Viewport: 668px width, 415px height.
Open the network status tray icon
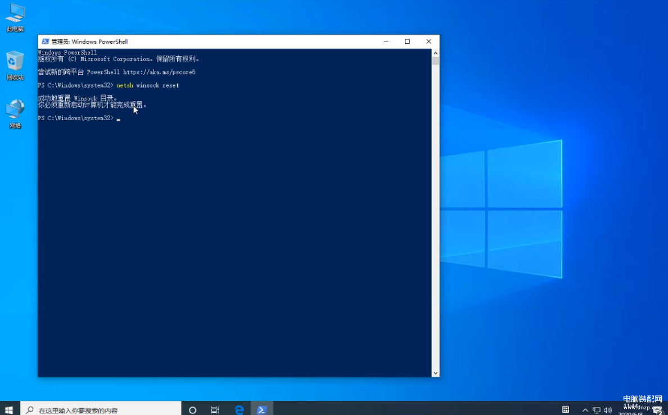597,411
